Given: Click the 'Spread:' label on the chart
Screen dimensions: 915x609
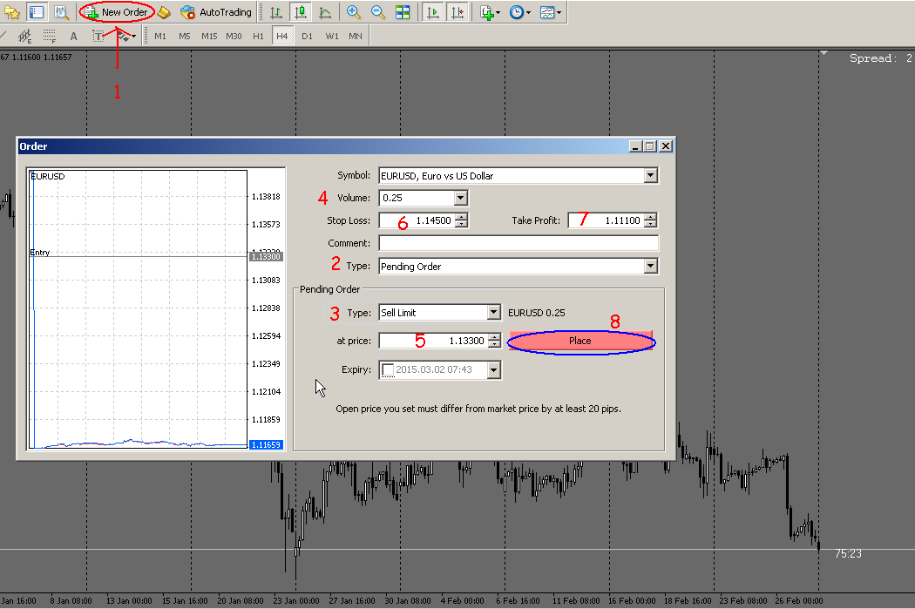Looking at the screenshot, I should coord(873,58).
